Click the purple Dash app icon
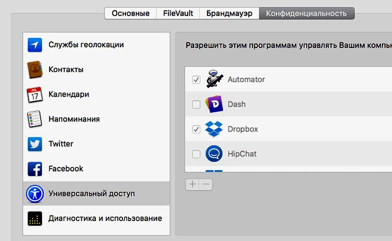 pos(214,104)
